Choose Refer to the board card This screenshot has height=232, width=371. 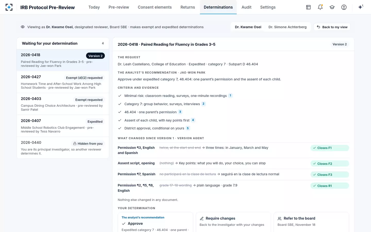click(x=311, y=222)
